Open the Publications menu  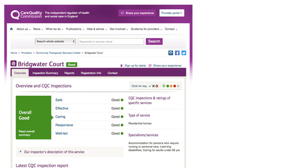click(x=75, y=29)
